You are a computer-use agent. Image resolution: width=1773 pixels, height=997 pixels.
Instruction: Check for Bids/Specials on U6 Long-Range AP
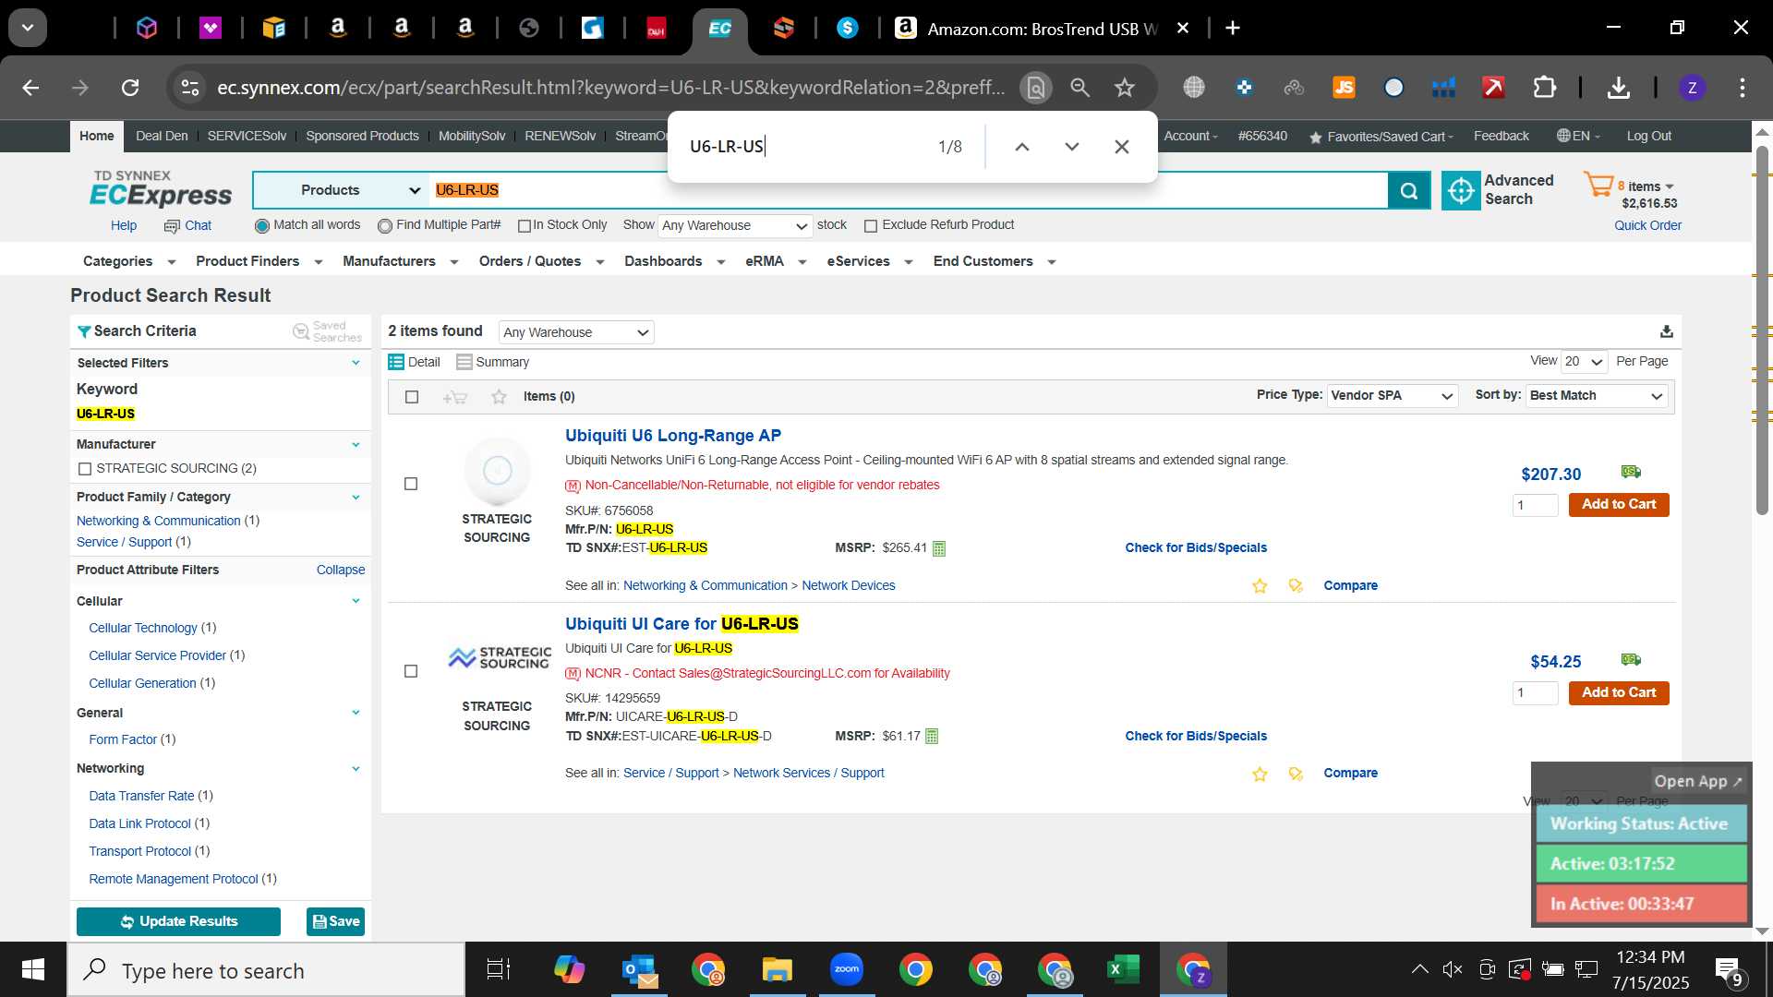1195,548
